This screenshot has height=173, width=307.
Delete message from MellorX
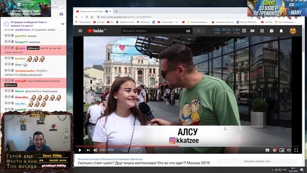[12, 91]
